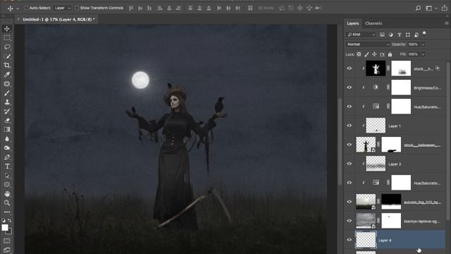This screenshot has height=254, width=451.
Task: Select the Eraser tool
Action: [7, 121]
